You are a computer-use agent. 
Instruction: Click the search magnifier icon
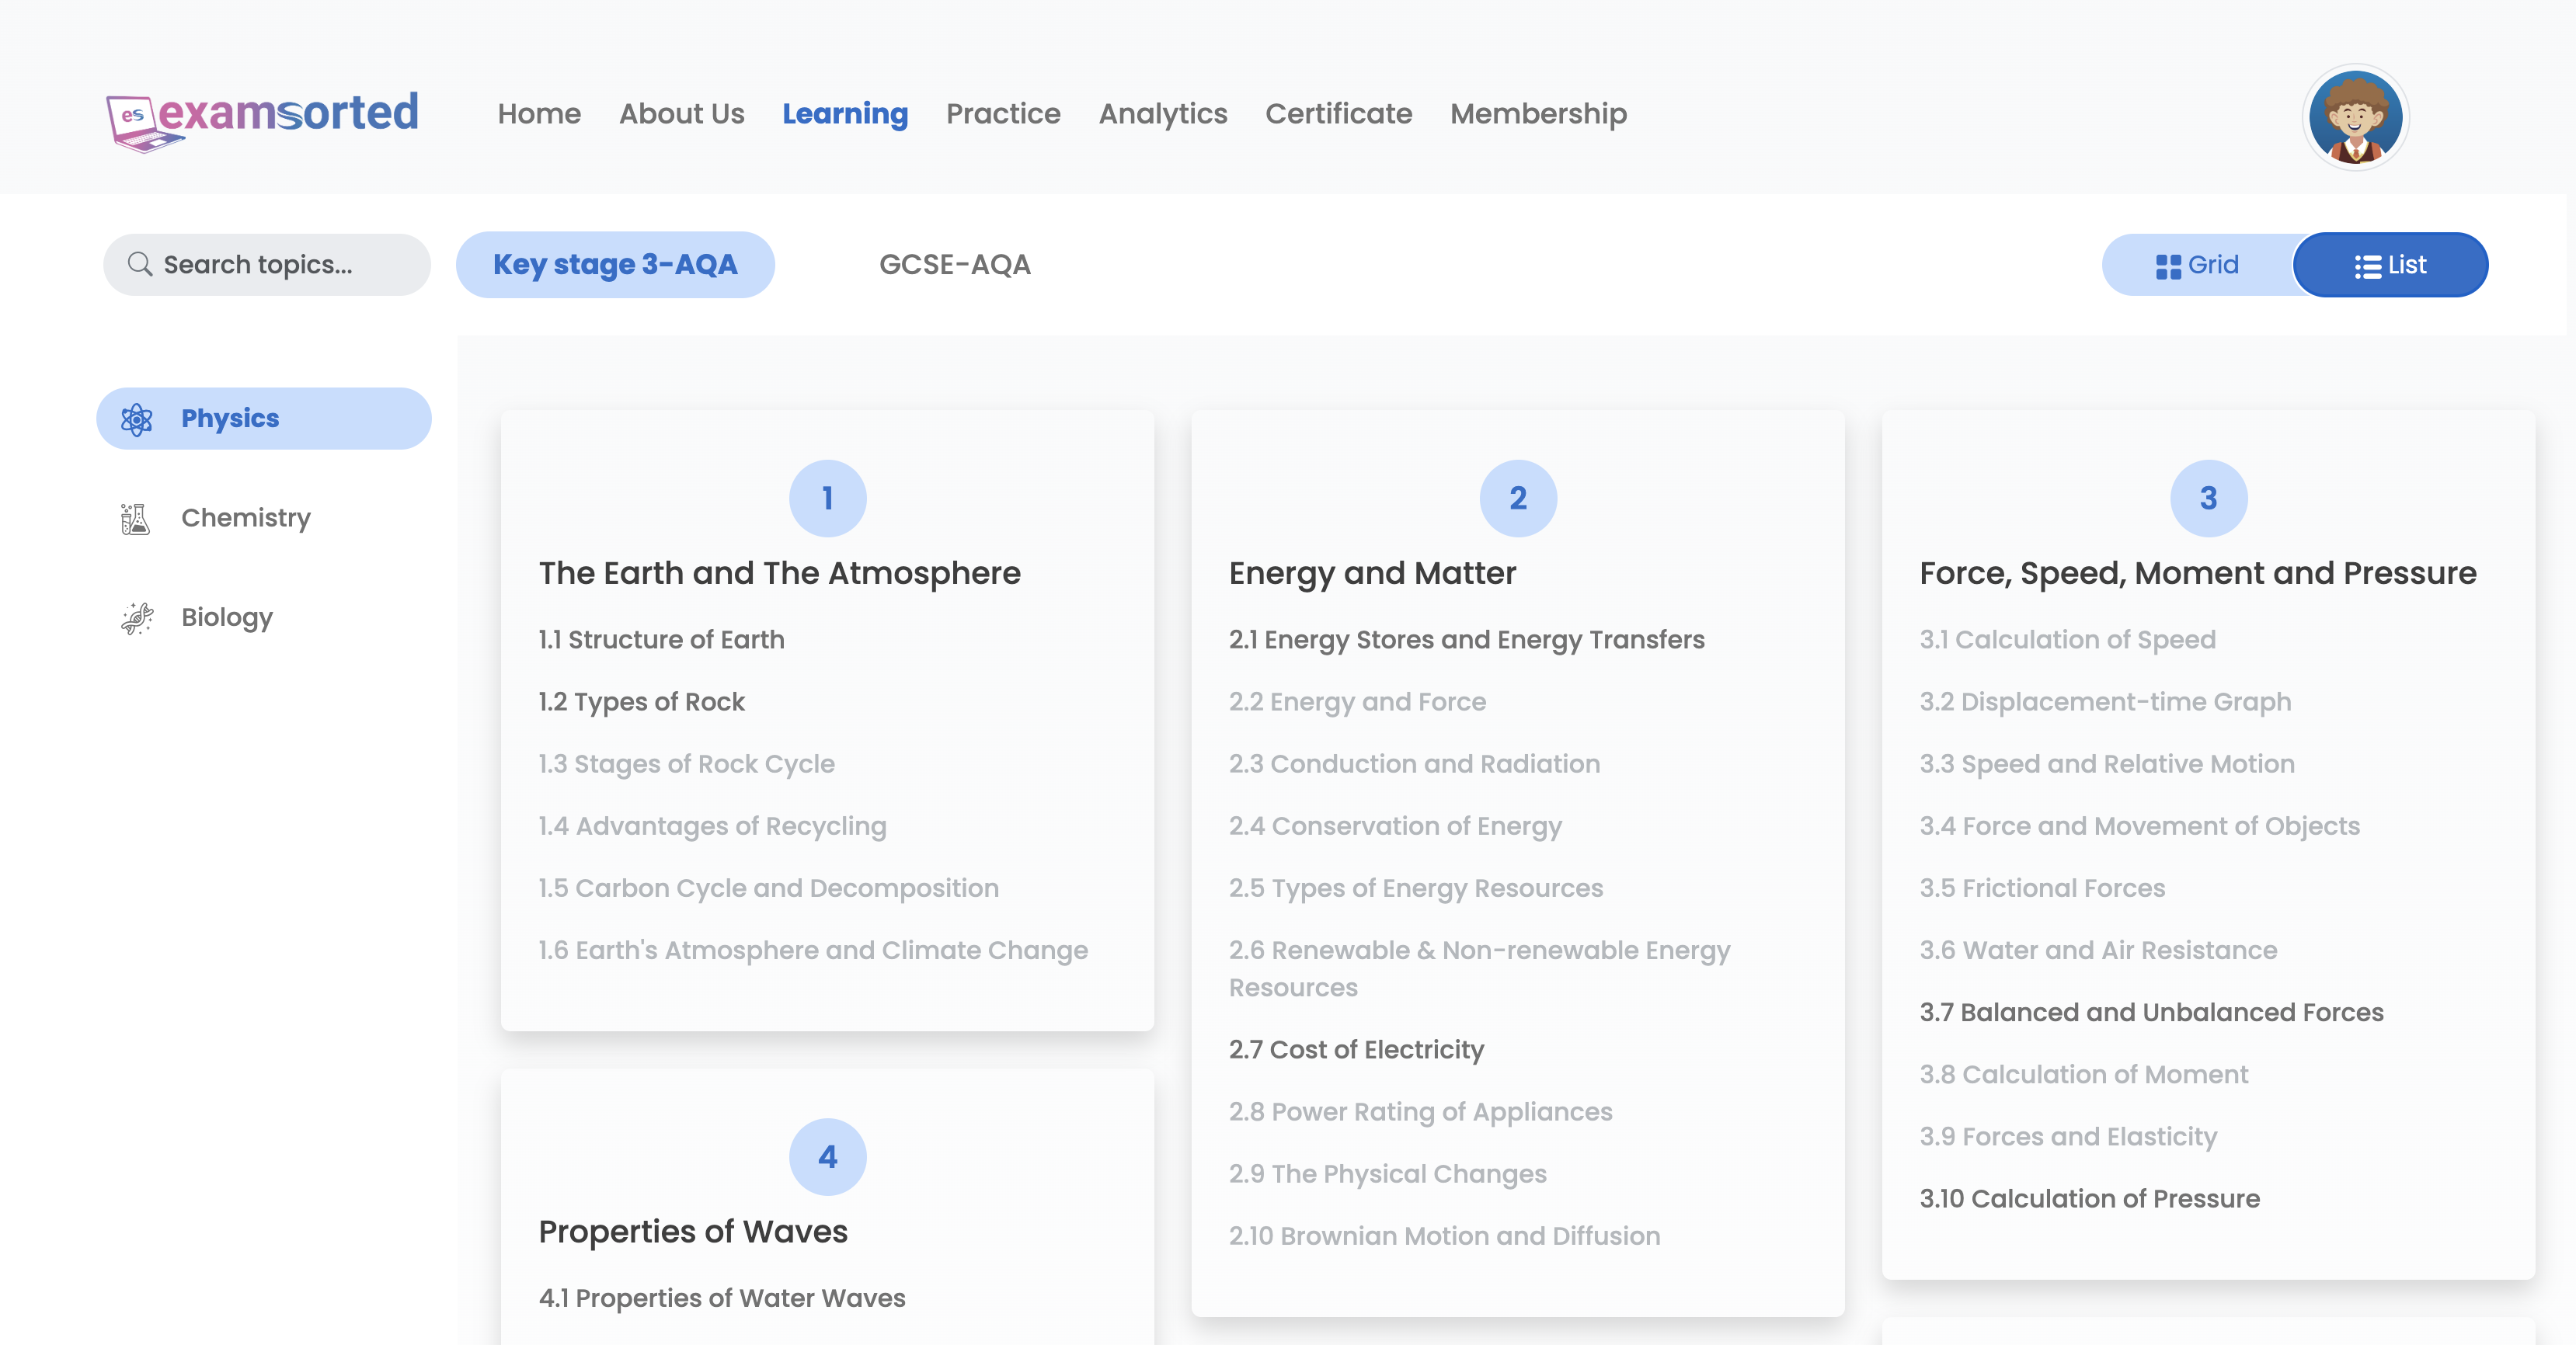[140, 264]
